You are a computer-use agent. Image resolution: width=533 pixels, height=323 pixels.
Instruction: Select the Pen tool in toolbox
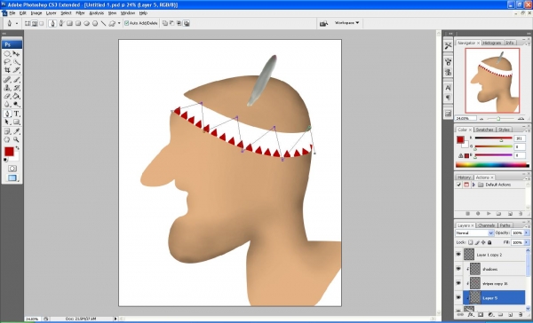[7, 114]
